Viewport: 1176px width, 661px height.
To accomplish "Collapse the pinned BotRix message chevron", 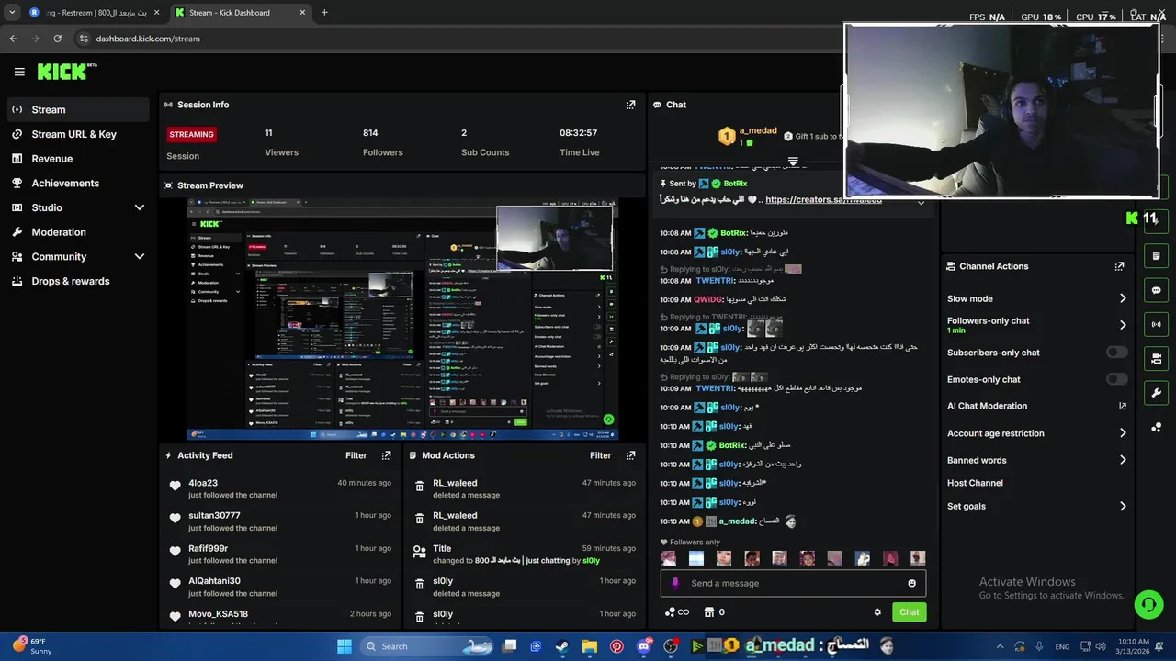I will coord(921,203).
